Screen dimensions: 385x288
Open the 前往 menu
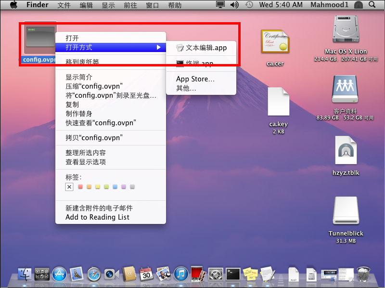[130, 5]
